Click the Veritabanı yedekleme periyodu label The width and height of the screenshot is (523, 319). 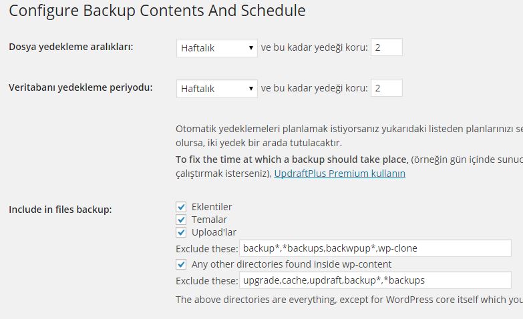point(80,87)
